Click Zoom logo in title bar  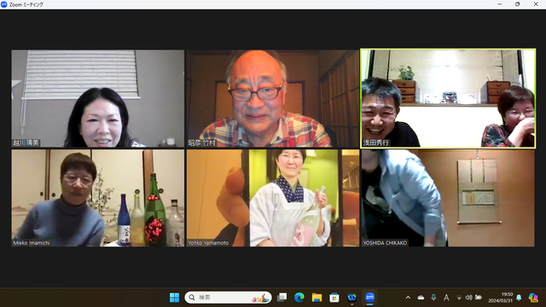pyautogui.click(x=4, y=4)
